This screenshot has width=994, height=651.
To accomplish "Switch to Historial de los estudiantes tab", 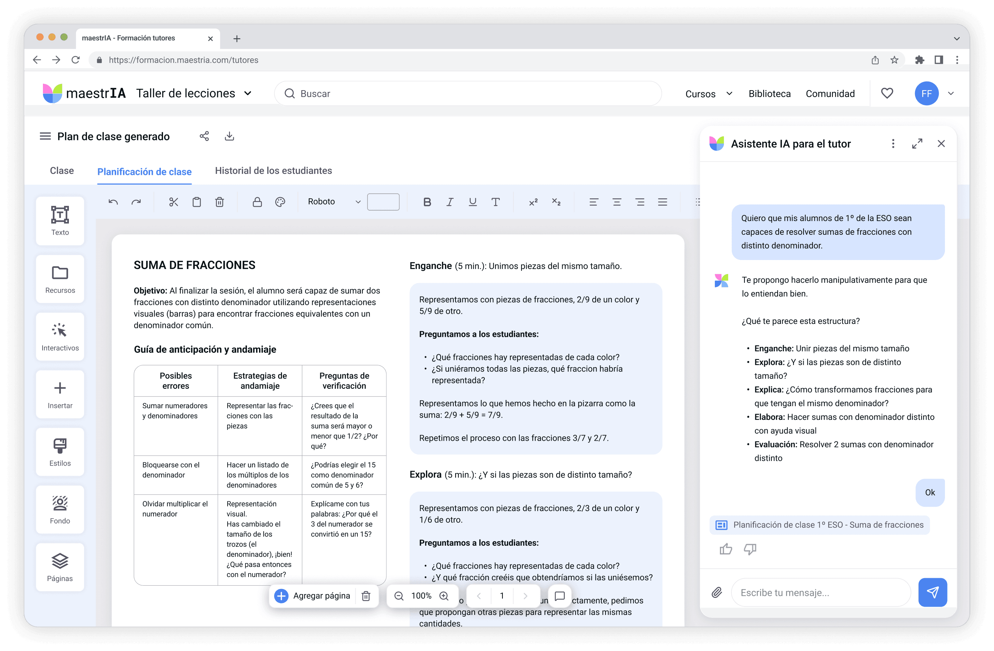I will [273, 170].
